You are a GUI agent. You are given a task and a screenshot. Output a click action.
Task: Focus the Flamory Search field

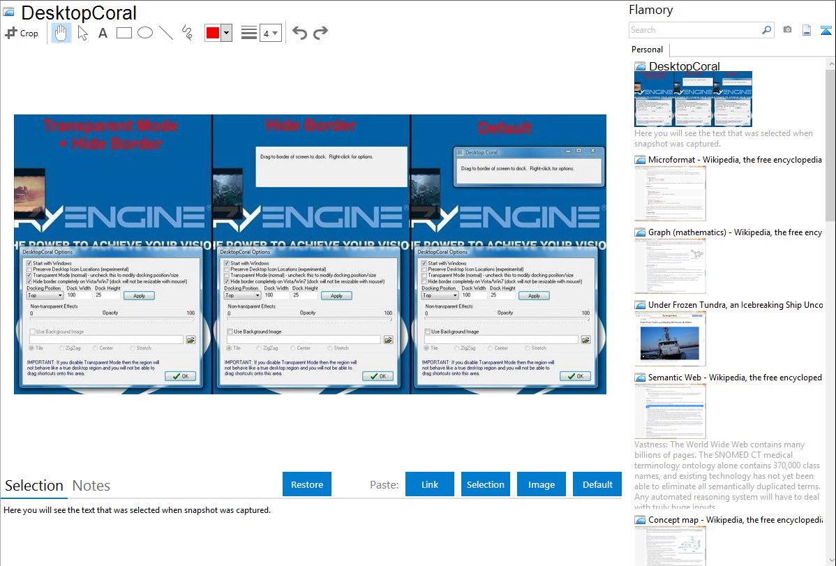695,30
